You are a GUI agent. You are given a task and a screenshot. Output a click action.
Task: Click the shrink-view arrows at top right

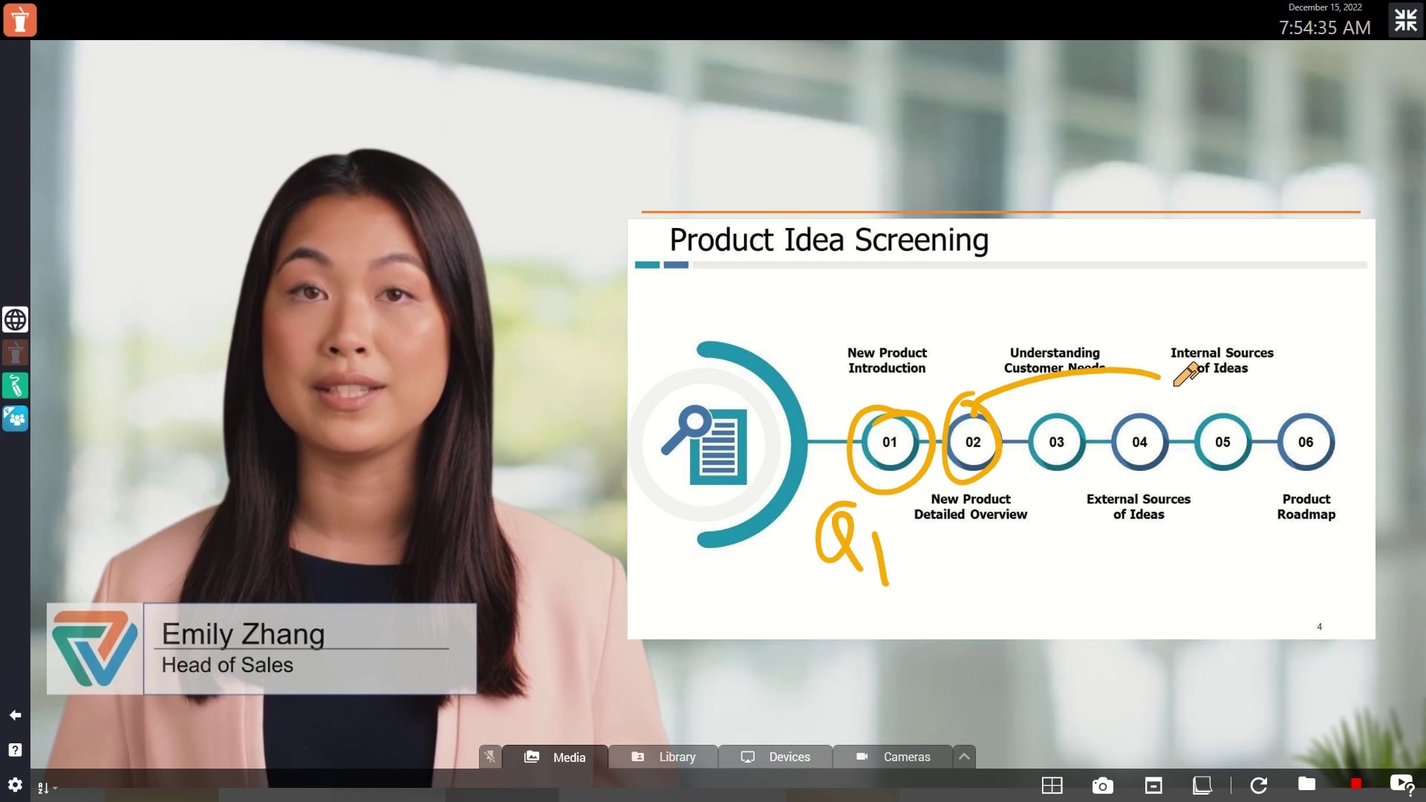[1405, 20]
